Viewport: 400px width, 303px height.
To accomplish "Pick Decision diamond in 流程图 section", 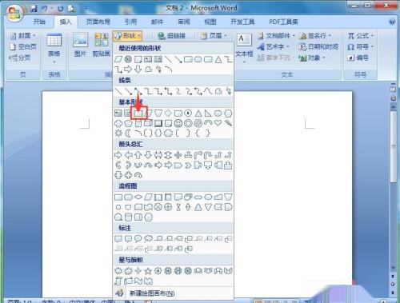I will [138, 197].
